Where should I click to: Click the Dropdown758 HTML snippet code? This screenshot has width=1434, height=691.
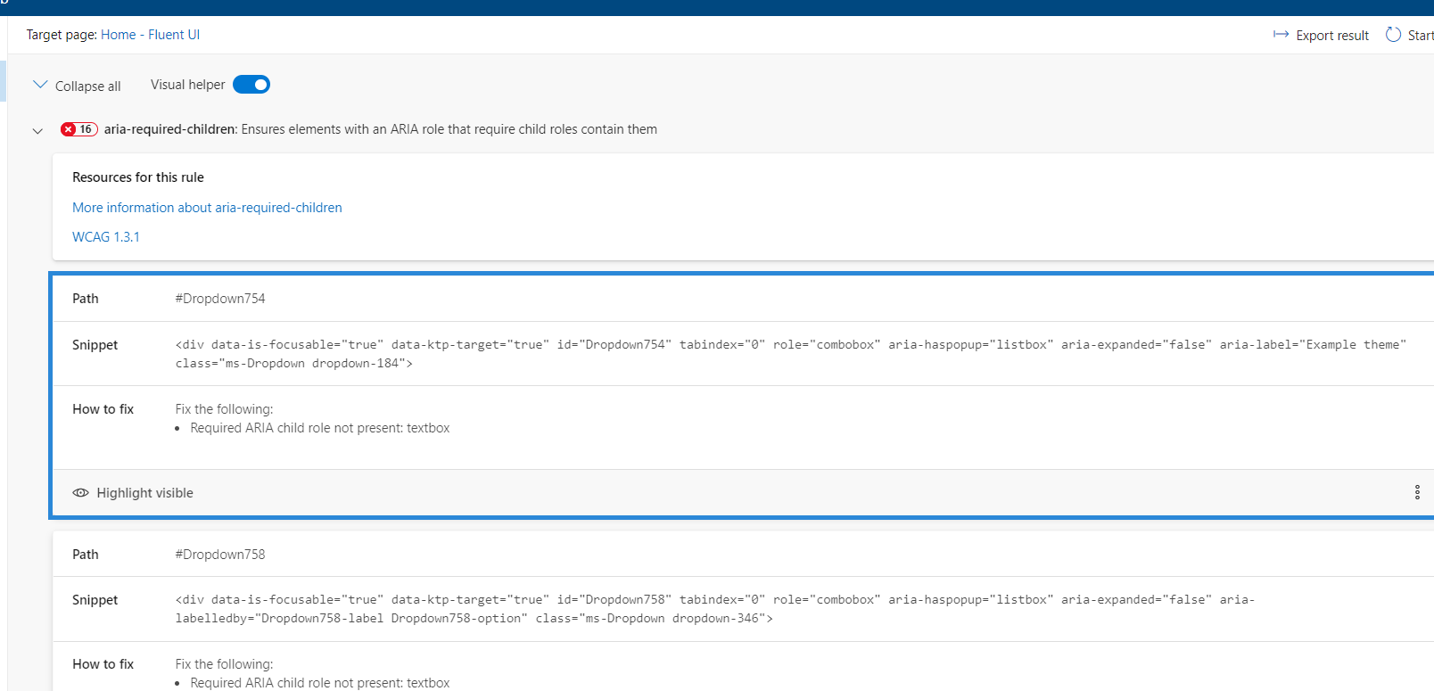pos(714,609)
